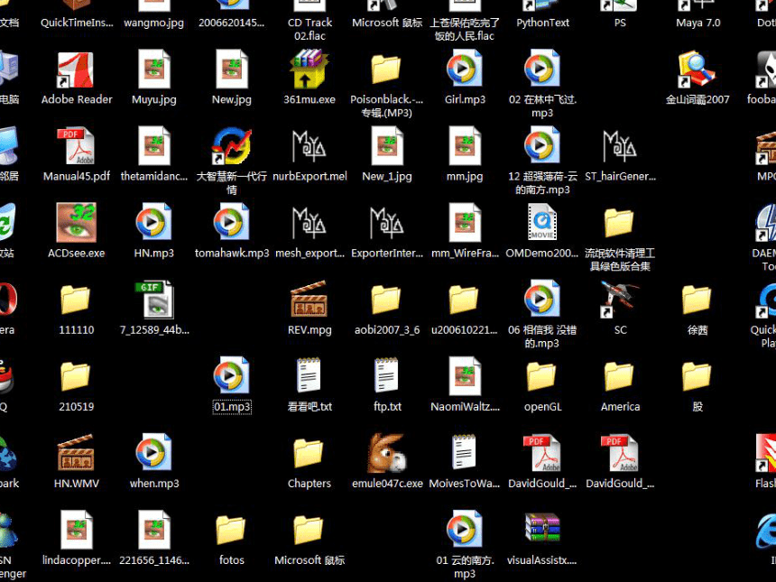Click the 徐茜 folder
Image resolution: width=776 pixels, height=582 pixels.
(x=697, y=300)
